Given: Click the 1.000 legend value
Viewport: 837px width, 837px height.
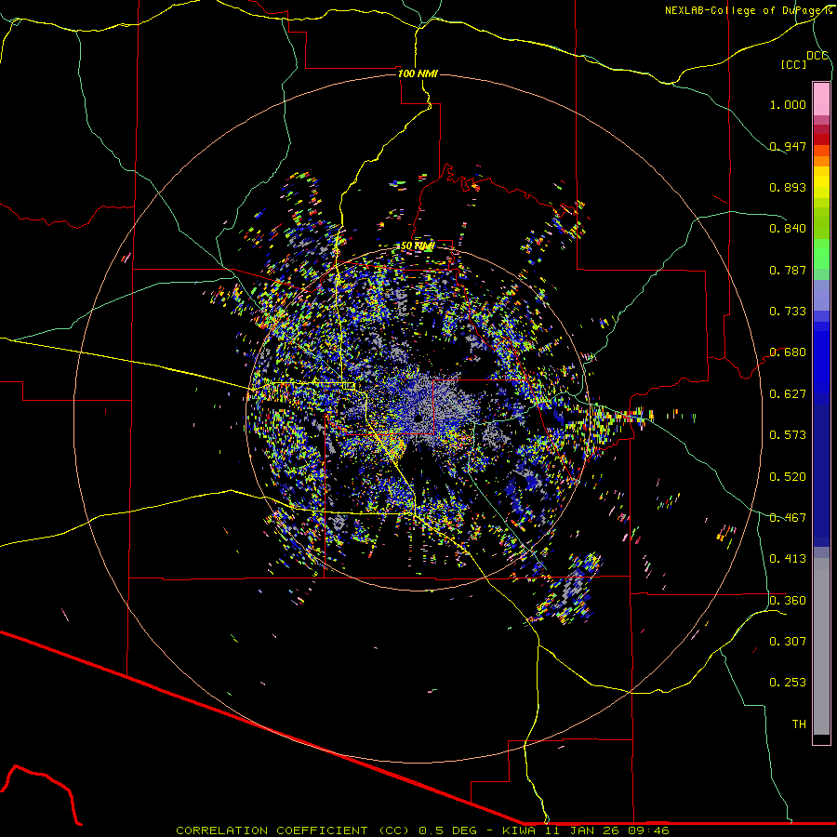Looking at the screenshot, I should click(788, 104).
